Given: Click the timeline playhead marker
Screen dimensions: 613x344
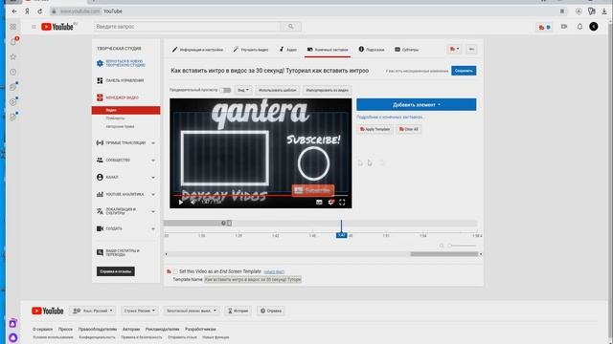Looking at the screenshot, I should (341, 235).
